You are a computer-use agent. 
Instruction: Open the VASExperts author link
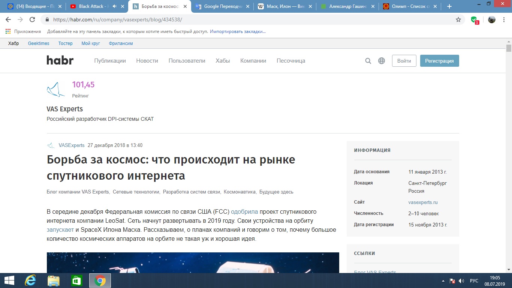[72, 145]
